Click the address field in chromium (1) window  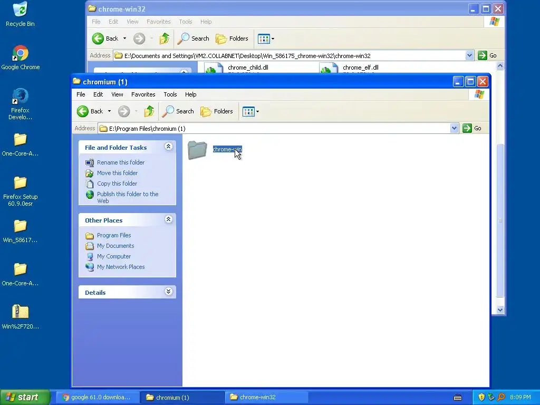[x=274, y=129]
